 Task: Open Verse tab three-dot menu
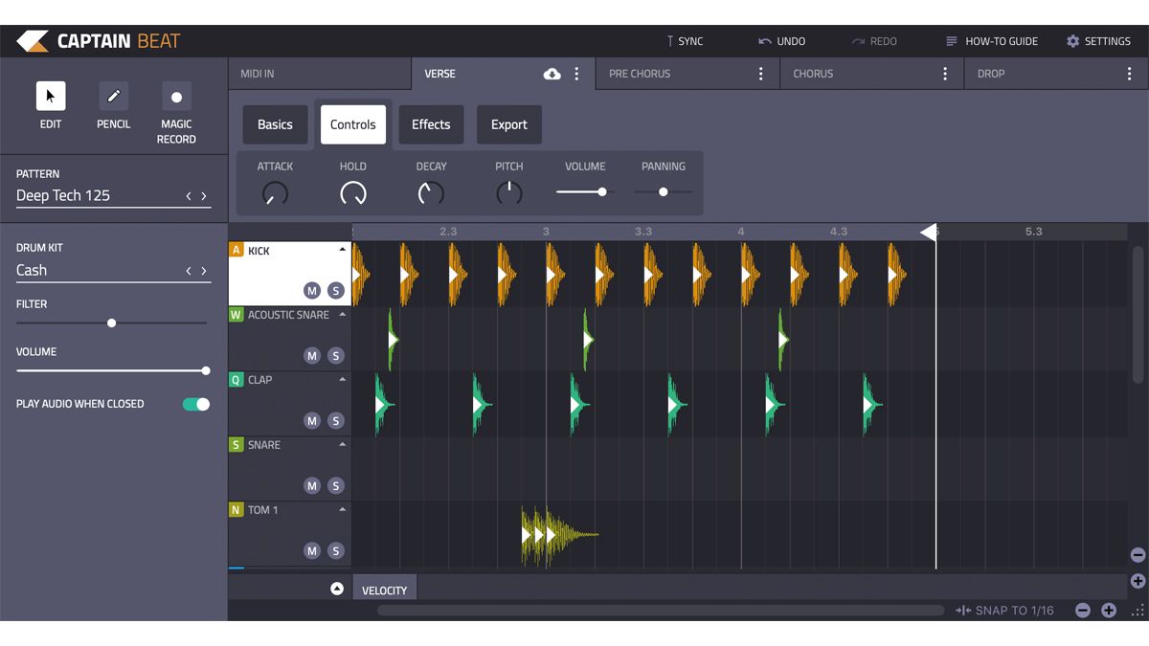576,74
